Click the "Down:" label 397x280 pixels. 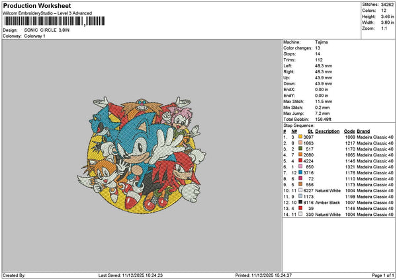pyautogui.click(x=289, y=84)
